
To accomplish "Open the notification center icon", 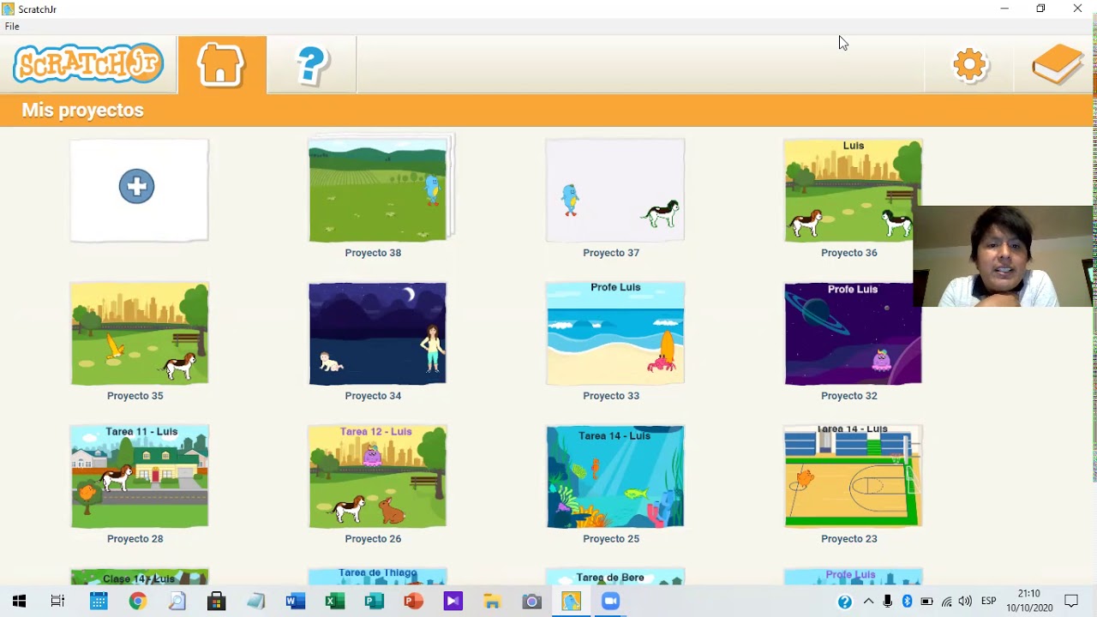I will [x=1071, y=602].
